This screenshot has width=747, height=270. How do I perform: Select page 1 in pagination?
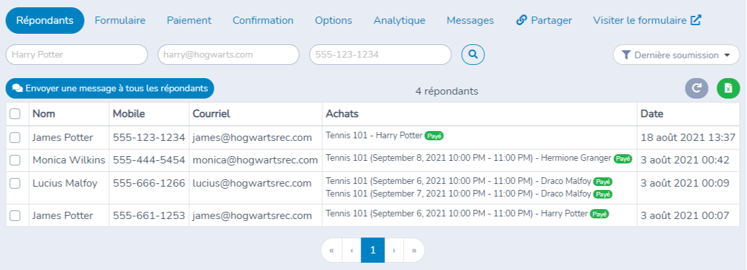point(373,250)
